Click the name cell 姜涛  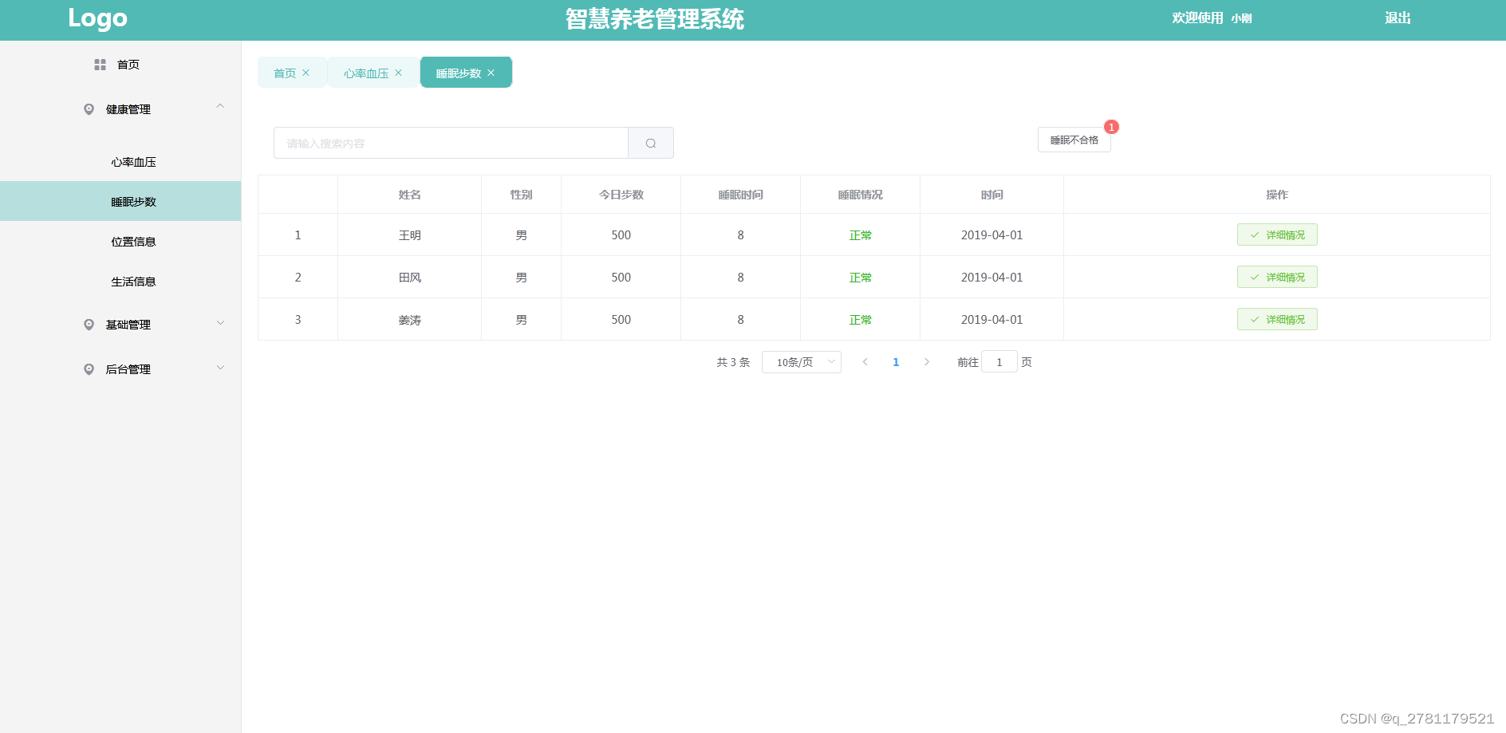point(410,320)
